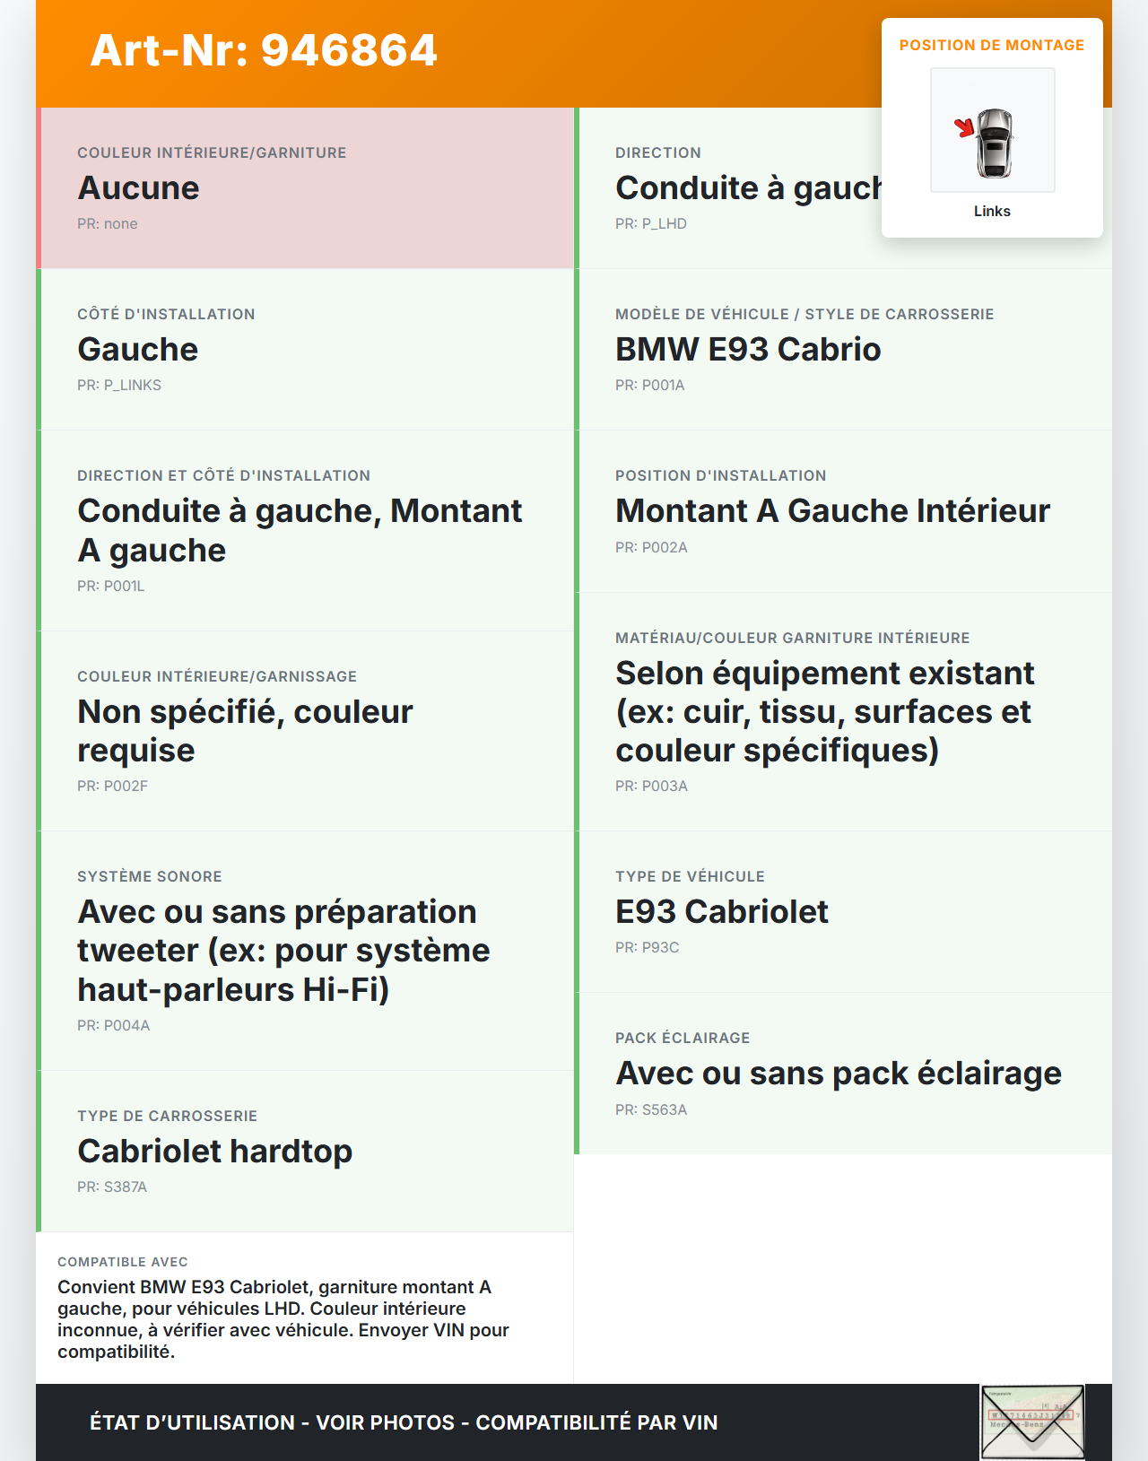Click the top-view car position icon
Image resolution: width=1148 pixels, height=1461 pixels.
(x=992, y=131)
